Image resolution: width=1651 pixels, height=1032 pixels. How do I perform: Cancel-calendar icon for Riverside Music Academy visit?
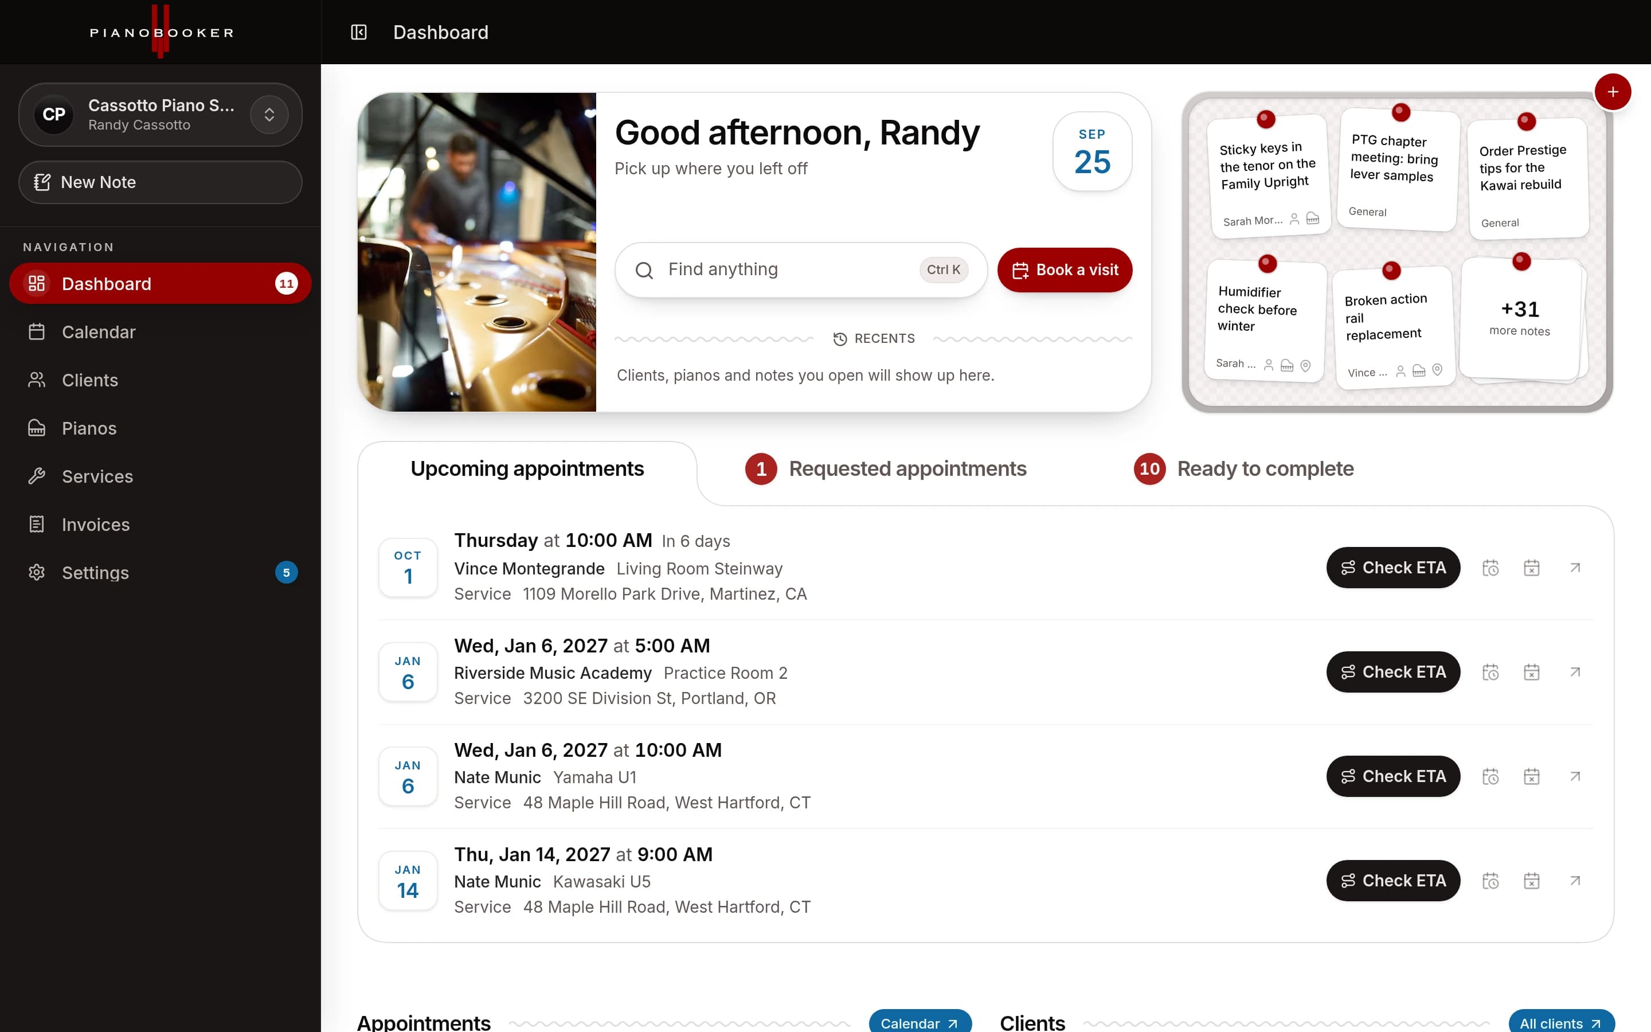[x=1532, y=673]
